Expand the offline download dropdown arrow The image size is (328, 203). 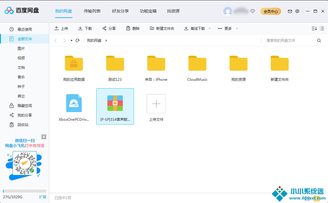click(x=210, y=29)
